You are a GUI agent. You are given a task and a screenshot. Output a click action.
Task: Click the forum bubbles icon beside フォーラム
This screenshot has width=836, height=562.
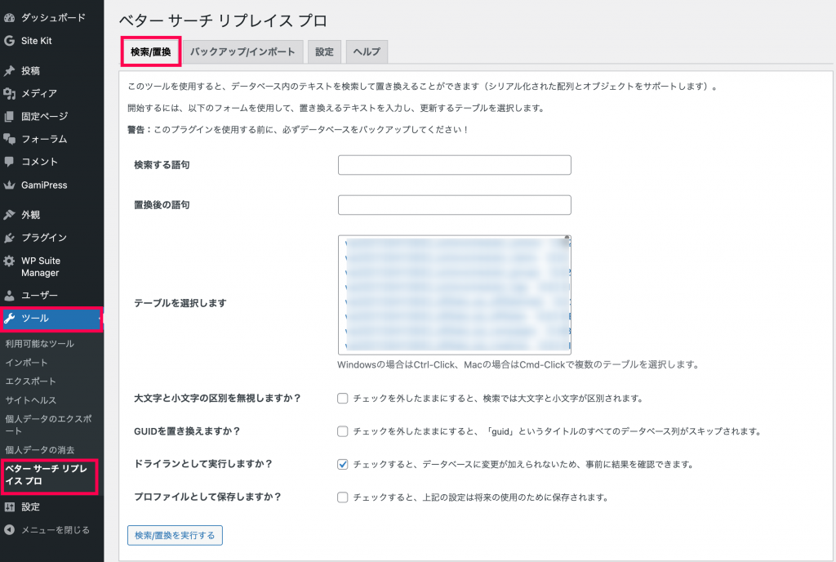click(9, 139)
